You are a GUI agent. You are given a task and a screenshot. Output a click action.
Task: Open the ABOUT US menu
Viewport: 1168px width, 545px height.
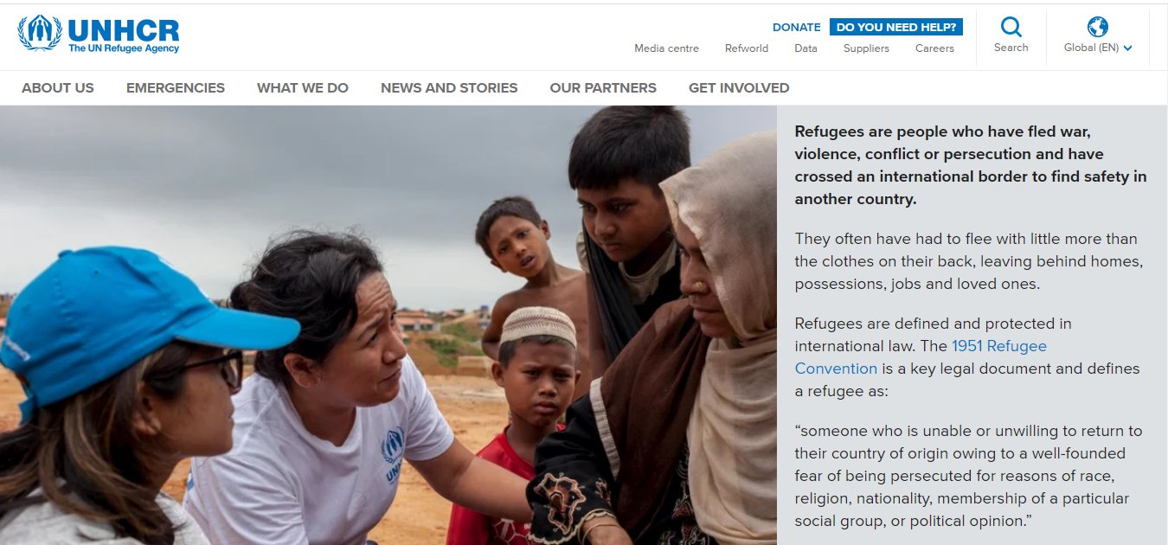[x=58, y=87]
